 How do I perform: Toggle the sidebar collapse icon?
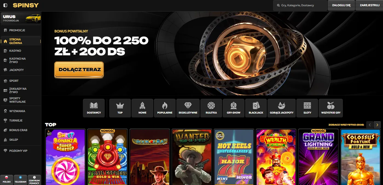click(5, 5)
